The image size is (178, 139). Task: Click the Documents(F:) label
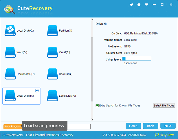tap(25, 74)
